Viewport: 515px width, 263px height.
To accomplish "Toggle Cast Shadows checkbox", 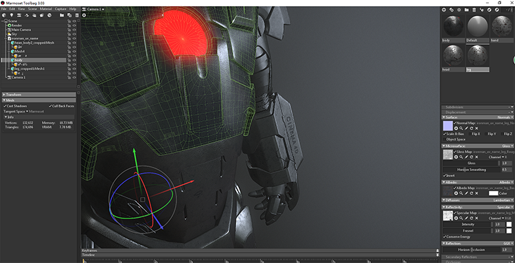I will [5, 106].
